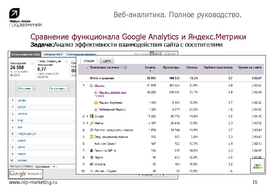
Task: Expand the Google row plus sign
Action: point(87,116)
